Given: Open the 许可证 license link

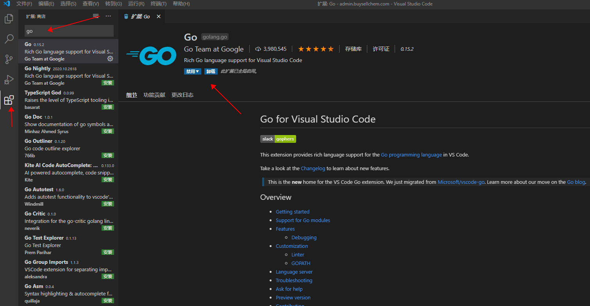Looking at the screenshot, I should (381, 49).
